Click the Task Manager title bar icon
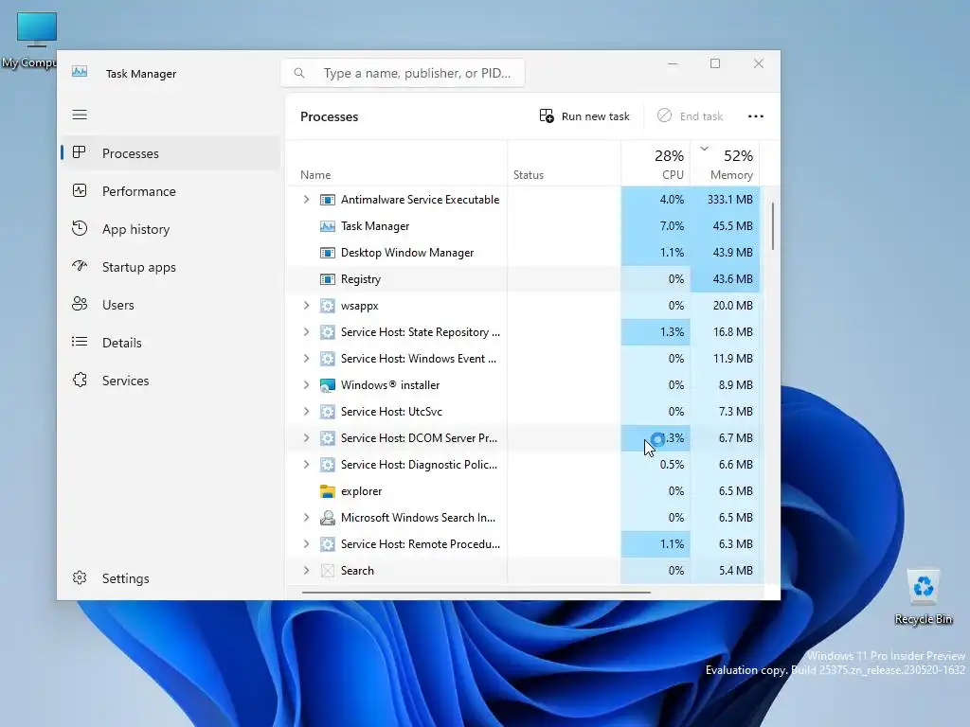 point(80,72)
